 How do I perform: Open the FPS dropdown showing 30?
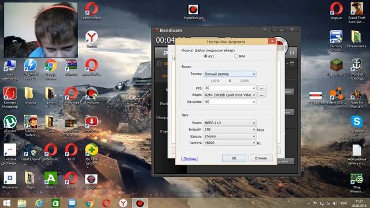[230, 88]
